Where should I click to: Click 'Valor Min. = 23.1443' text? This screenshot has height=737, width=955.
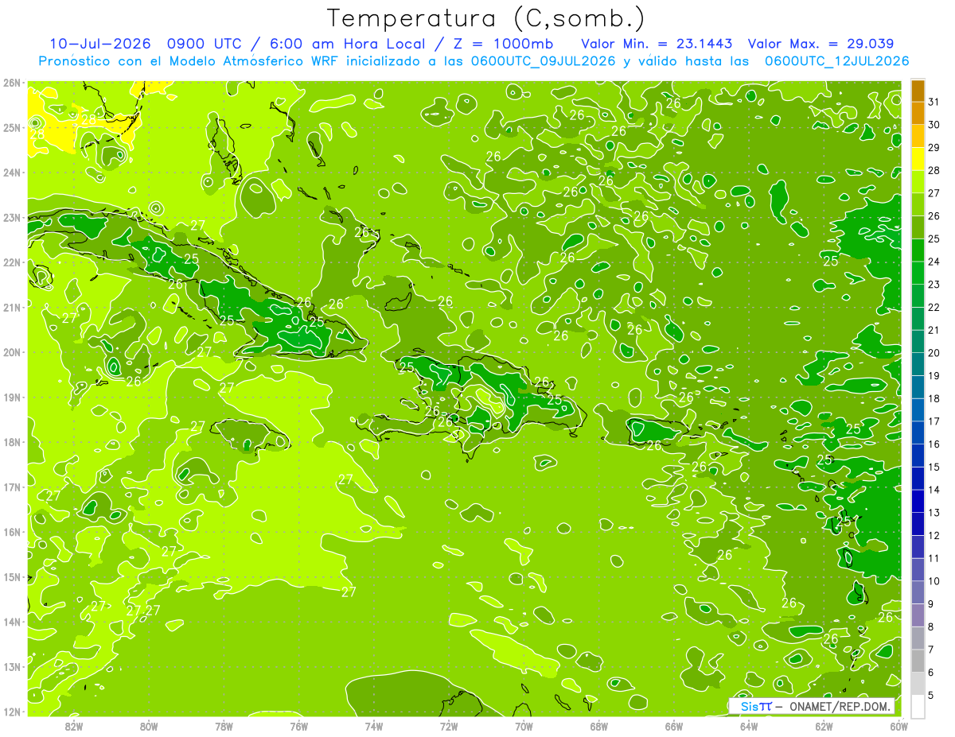click(x=657, y=44)
